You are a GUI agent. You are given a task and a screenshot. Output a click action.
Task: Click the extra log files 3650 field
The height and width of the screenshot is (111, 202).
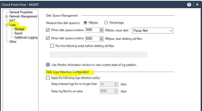point(107,91)
